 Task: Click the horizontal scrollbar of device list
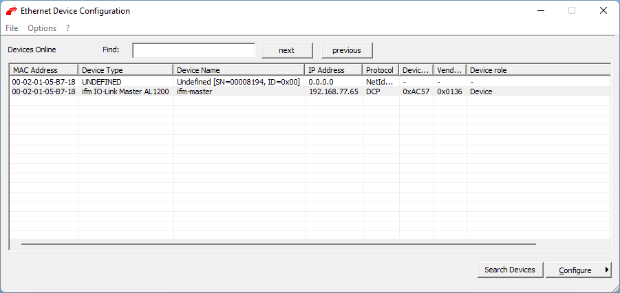pos(278,243)
